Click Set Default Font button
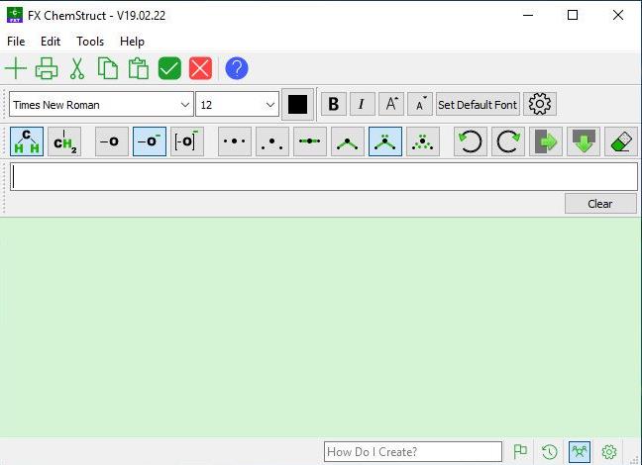 pos(478,104)
